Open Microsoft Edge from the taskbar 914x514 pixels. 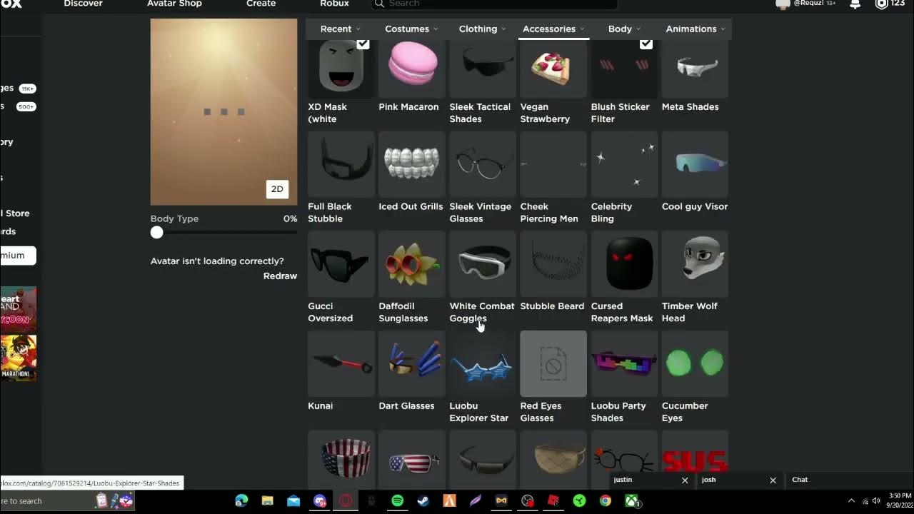(x=241, y=501)
